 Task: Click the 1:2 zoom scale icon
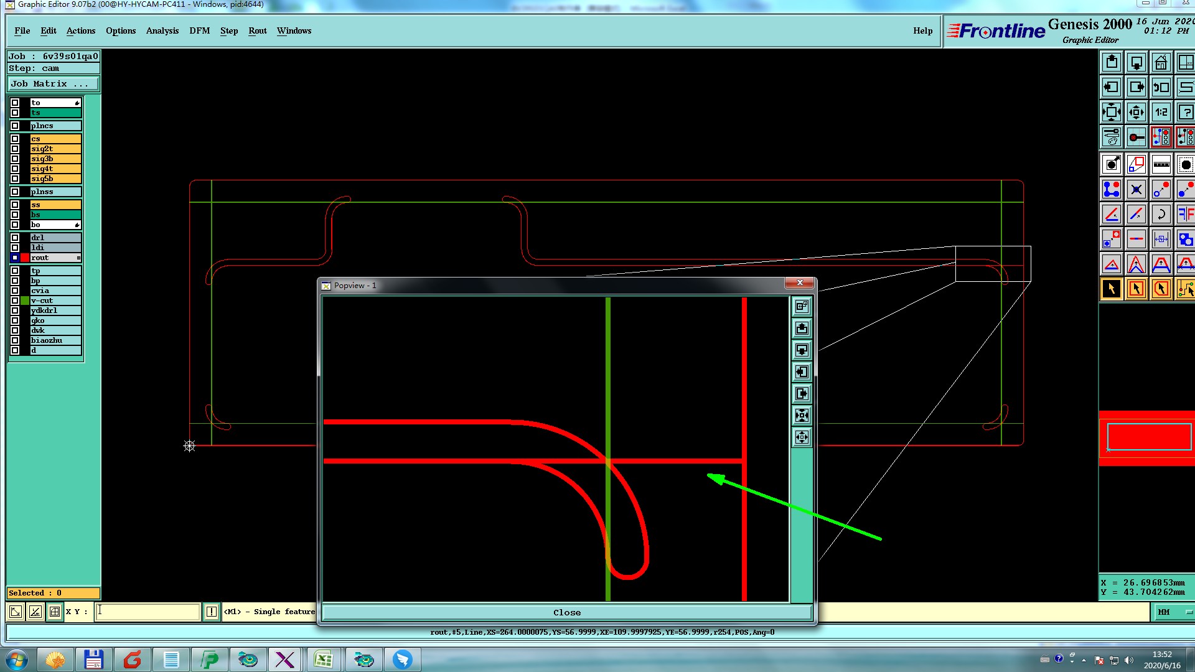[x=1161, y=112]
